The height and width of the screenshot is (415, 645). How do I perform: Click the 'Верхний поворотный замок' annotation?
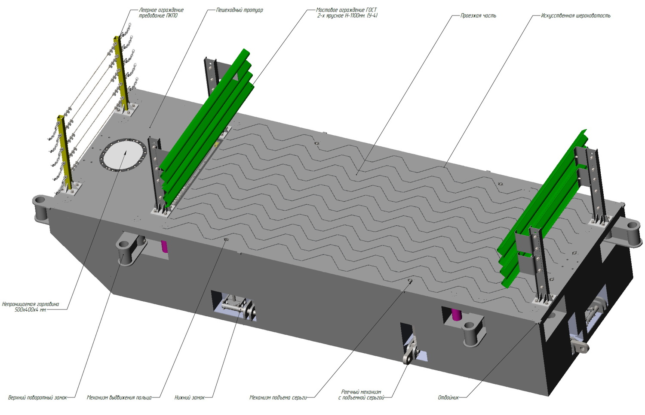tap(38, 398)
